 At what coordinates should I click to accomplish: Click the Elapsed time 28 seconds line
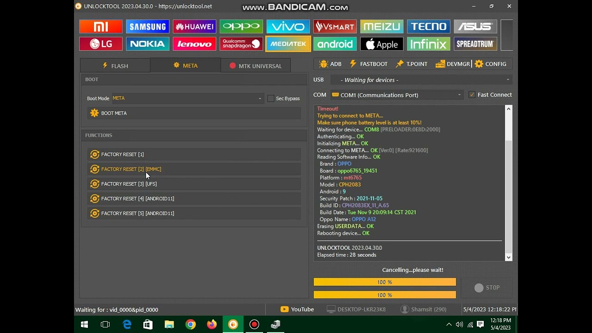(347, 255)
